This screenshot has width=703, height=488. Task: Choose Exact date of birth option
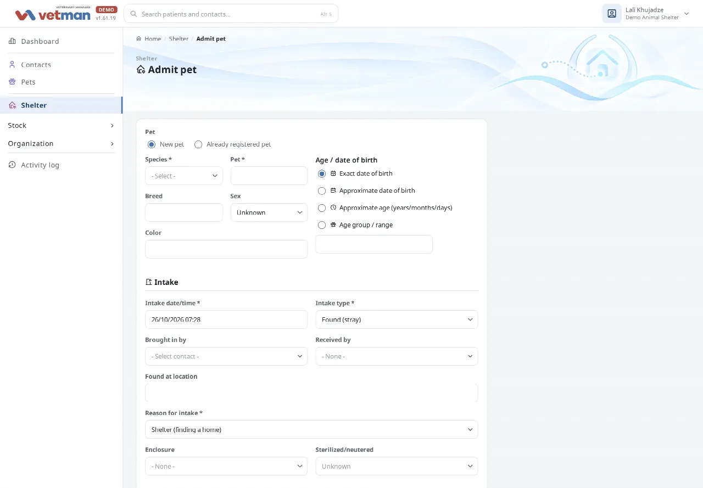[x=322, y=173]
